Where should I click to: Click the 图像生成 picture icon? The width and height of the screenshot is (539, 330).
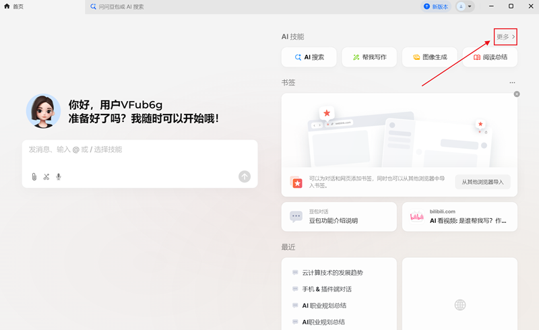[x=416, y=57]
